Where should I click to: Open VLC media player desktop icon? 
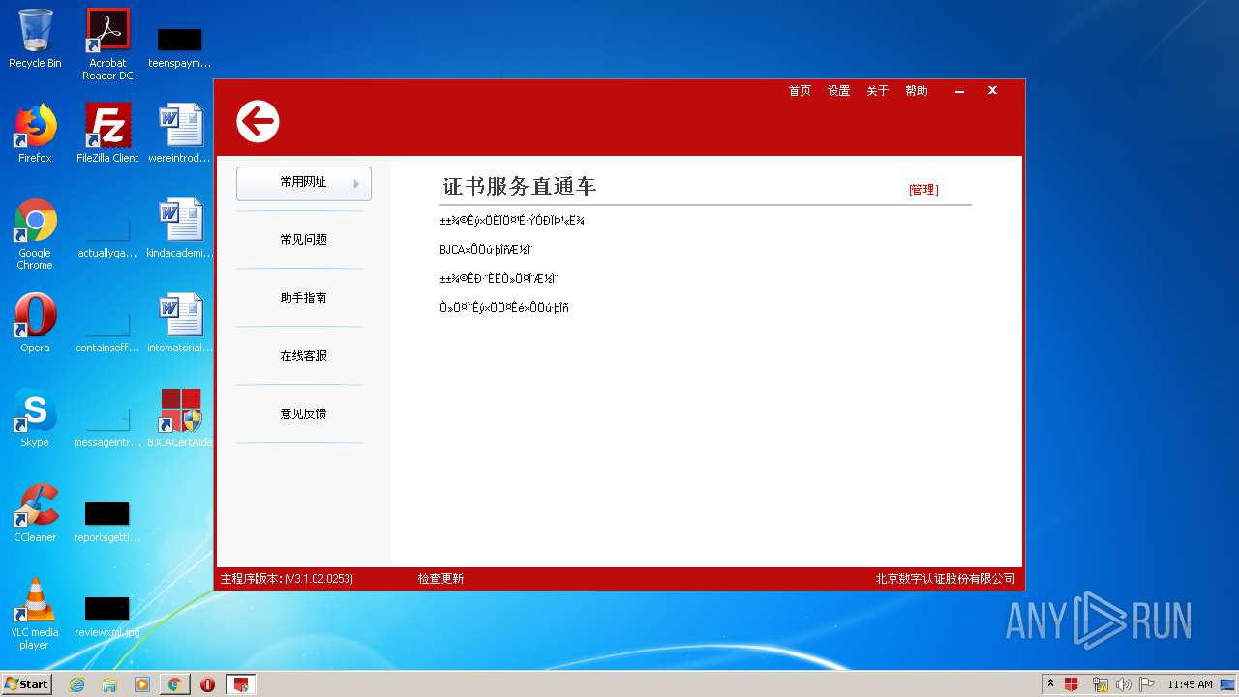[35, 614]
